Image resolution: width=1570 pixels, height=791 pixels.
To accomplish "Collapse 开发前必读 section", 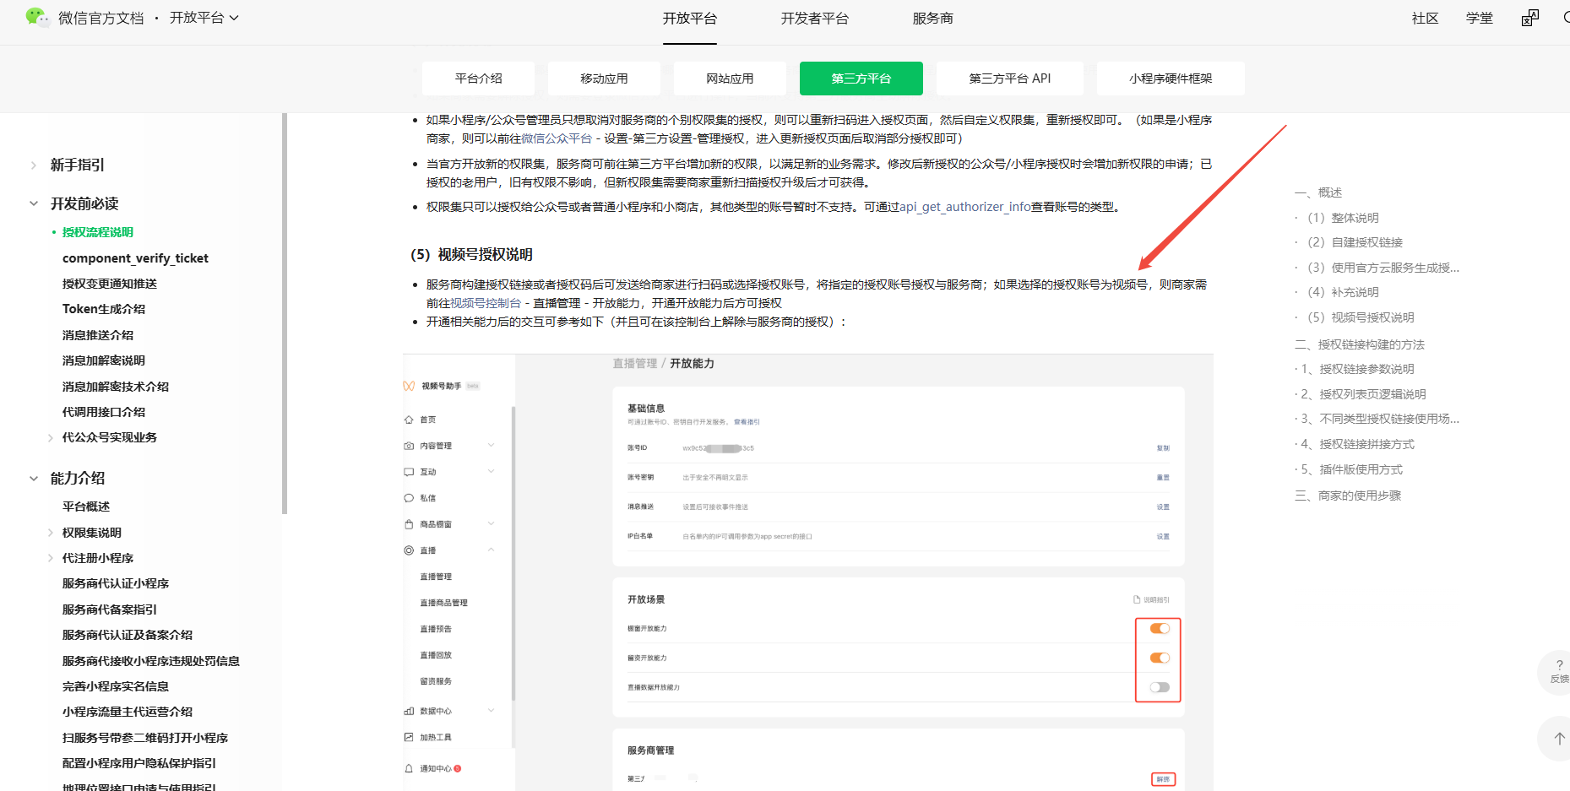I will coord(34,203).
